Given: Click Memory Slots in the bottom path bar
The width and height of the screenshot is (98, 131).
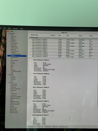Looking at the screenshot, I should [x=64, y=127].
